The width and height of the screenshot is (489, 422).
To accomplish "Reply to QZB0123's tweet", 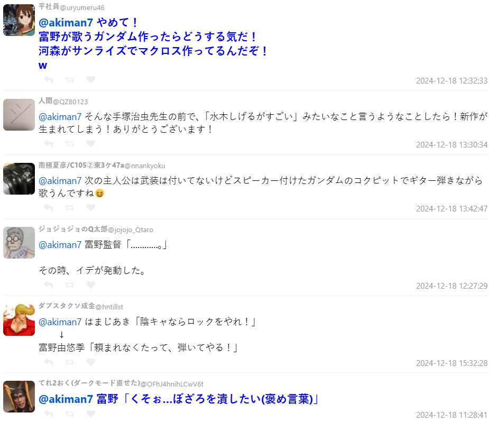I will (48, 143).
